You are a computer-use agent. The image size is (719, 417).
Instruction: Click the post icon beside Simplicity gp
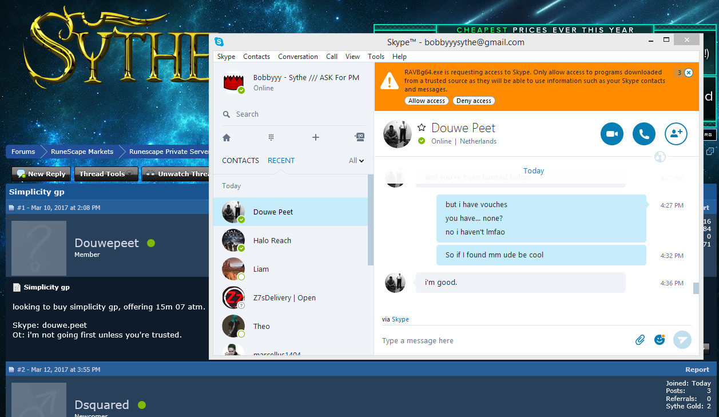coord(17,287)
